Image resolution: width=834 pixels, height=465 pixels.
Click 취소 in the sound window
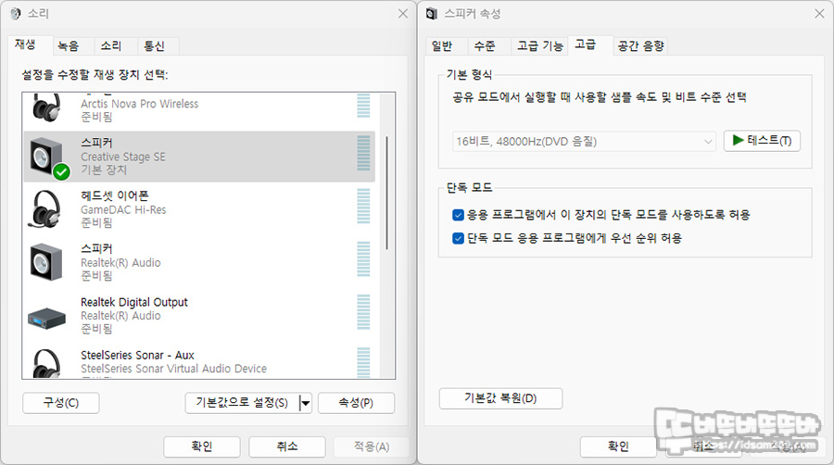tap(287, 446)
